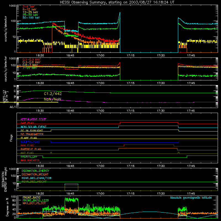Click the SC_IN_SUNLIGHT flag label
This screenshot has width=221, height=221.
pos(32,130)
